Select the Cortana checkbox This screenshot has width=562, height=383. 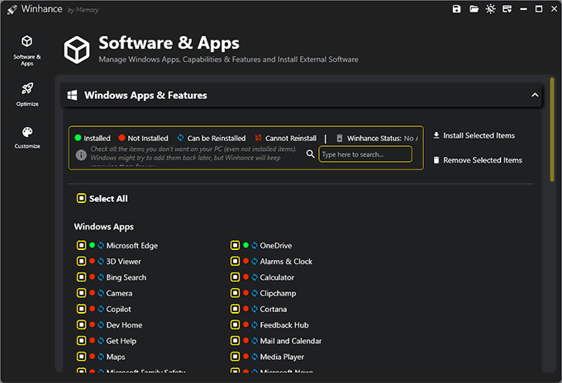[x=235, y=310]
